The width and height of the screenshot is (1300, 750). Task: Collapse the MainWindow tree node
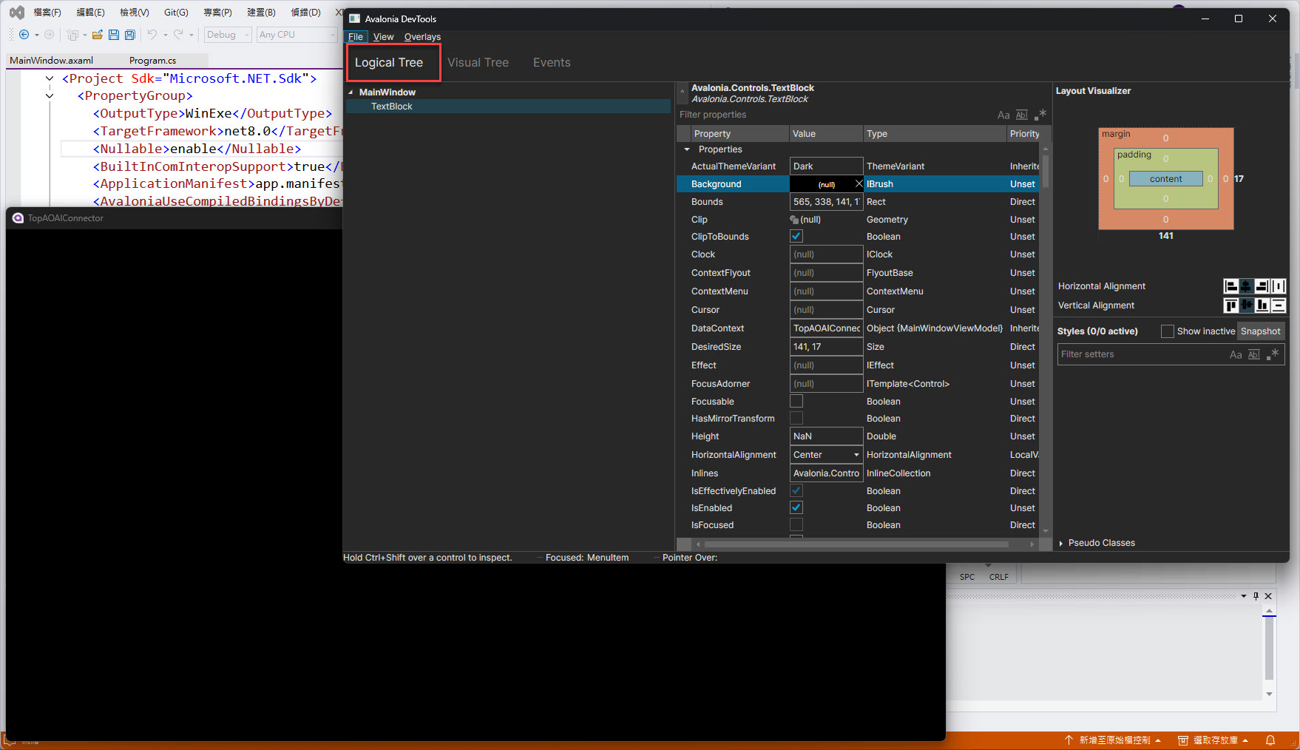pyautogui.click(x=351, y=92)
